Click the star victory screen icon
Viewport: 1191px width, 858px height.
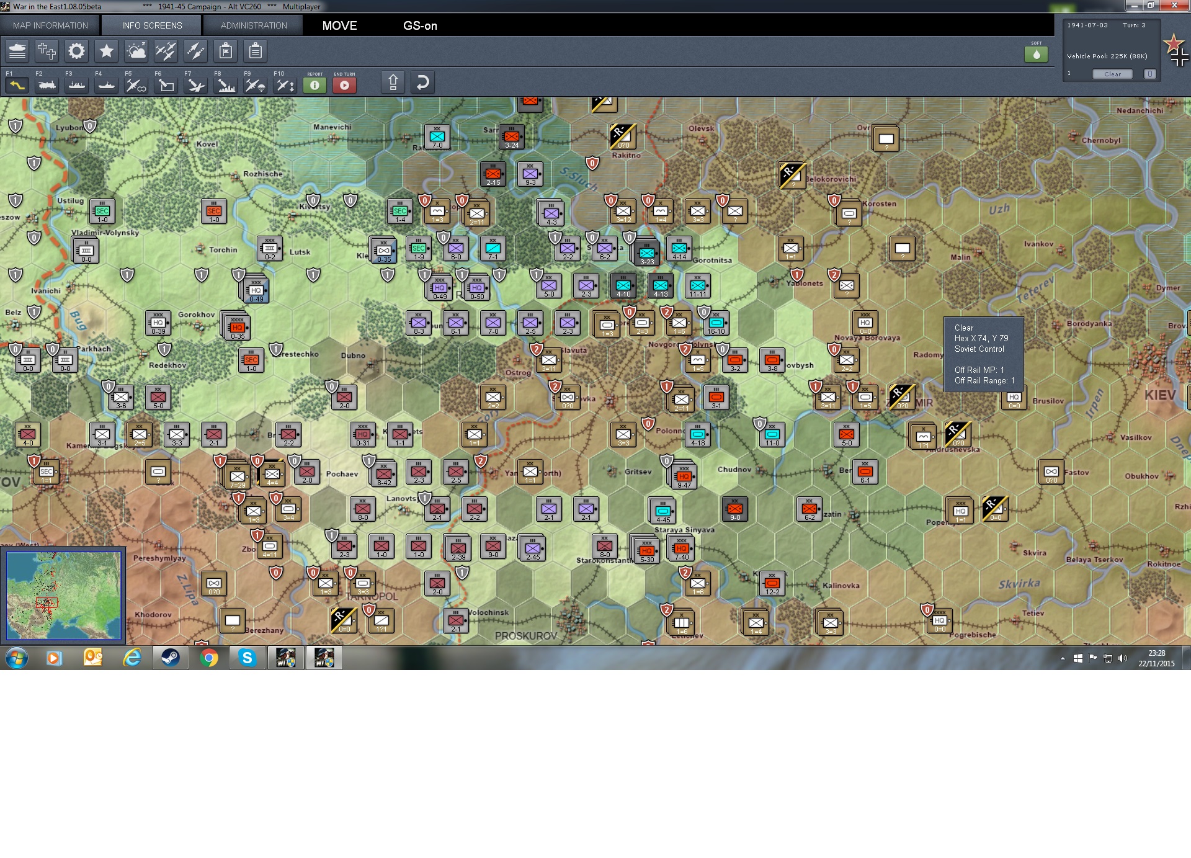[106, 51]
